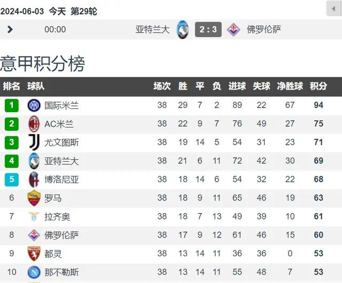Click the Fiorentina logo beside match score
Image resolution: width=342 pixels, height=283 pixels.
pos(234,29)
